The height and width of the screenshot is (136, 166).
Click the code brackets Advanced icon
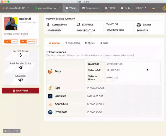pyautogui.click(x=20, y=80)
